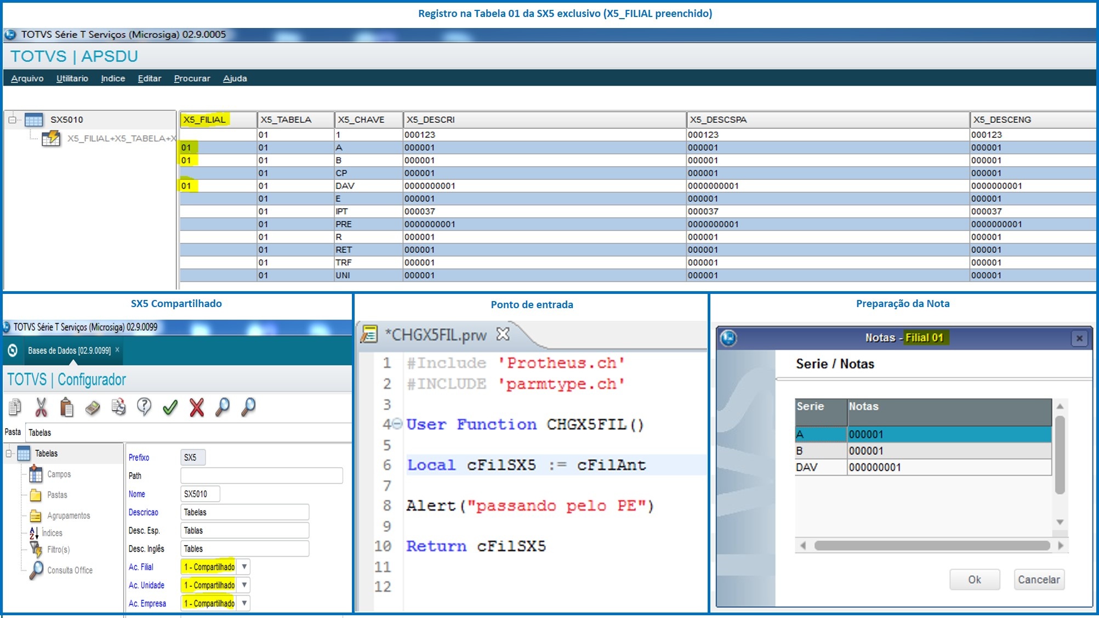Collapse the Tabelas tree node
This screenshot has height=618, width=1099.
click(x=9, y=453)
